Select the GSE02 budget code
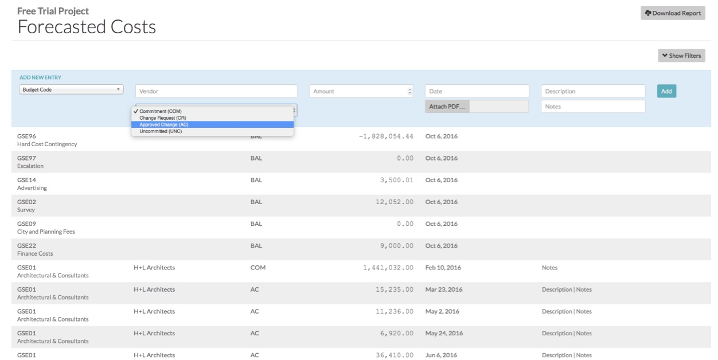718x360 pixels. pos(26,202)
